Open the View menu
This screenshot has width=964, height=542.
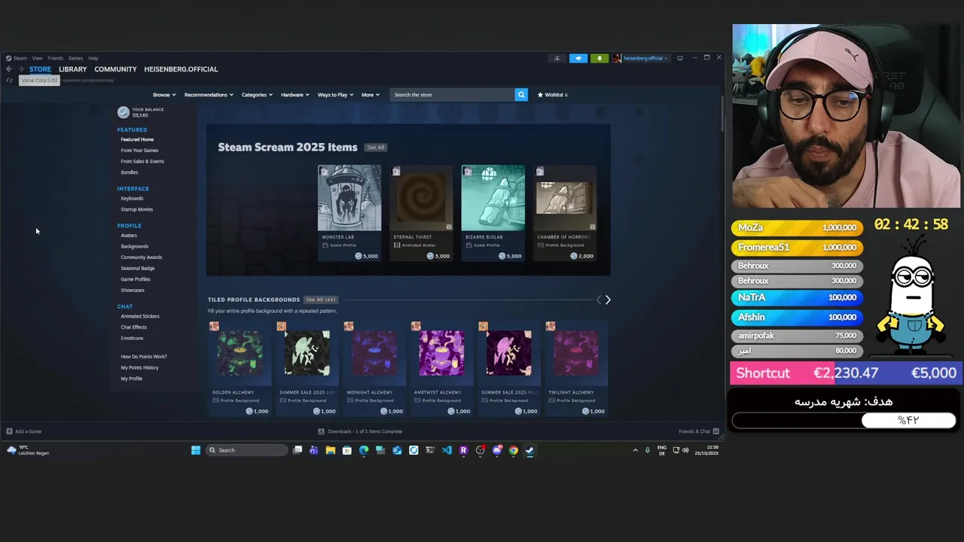[x=37, y=58]
